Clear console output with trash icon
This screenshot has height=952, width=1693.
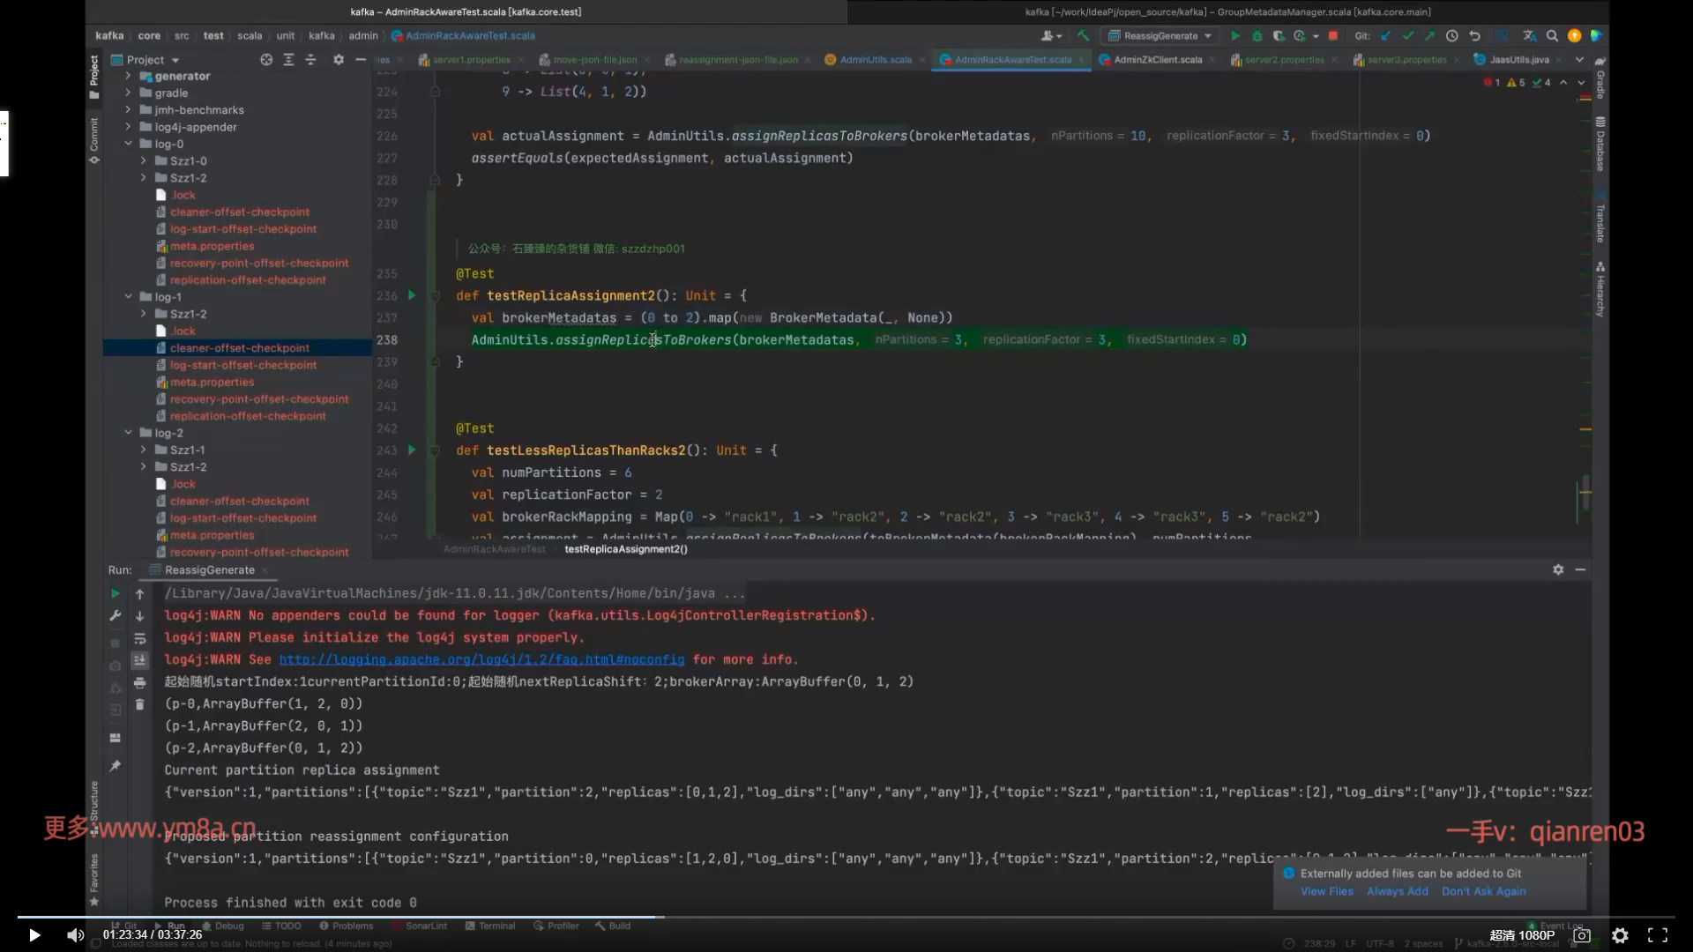pyautogui.click(x=139, y=704)
